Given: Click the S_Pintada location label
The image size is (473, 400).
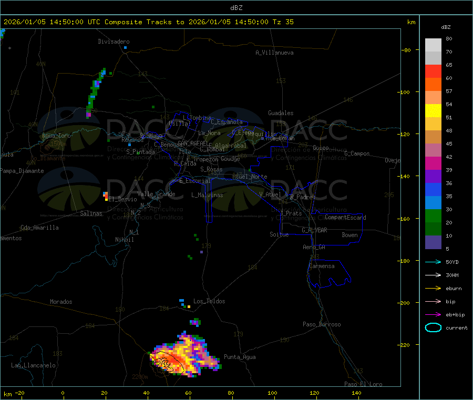Looking at the screenshot, I should pyautogui.click(x=140, y=152).
